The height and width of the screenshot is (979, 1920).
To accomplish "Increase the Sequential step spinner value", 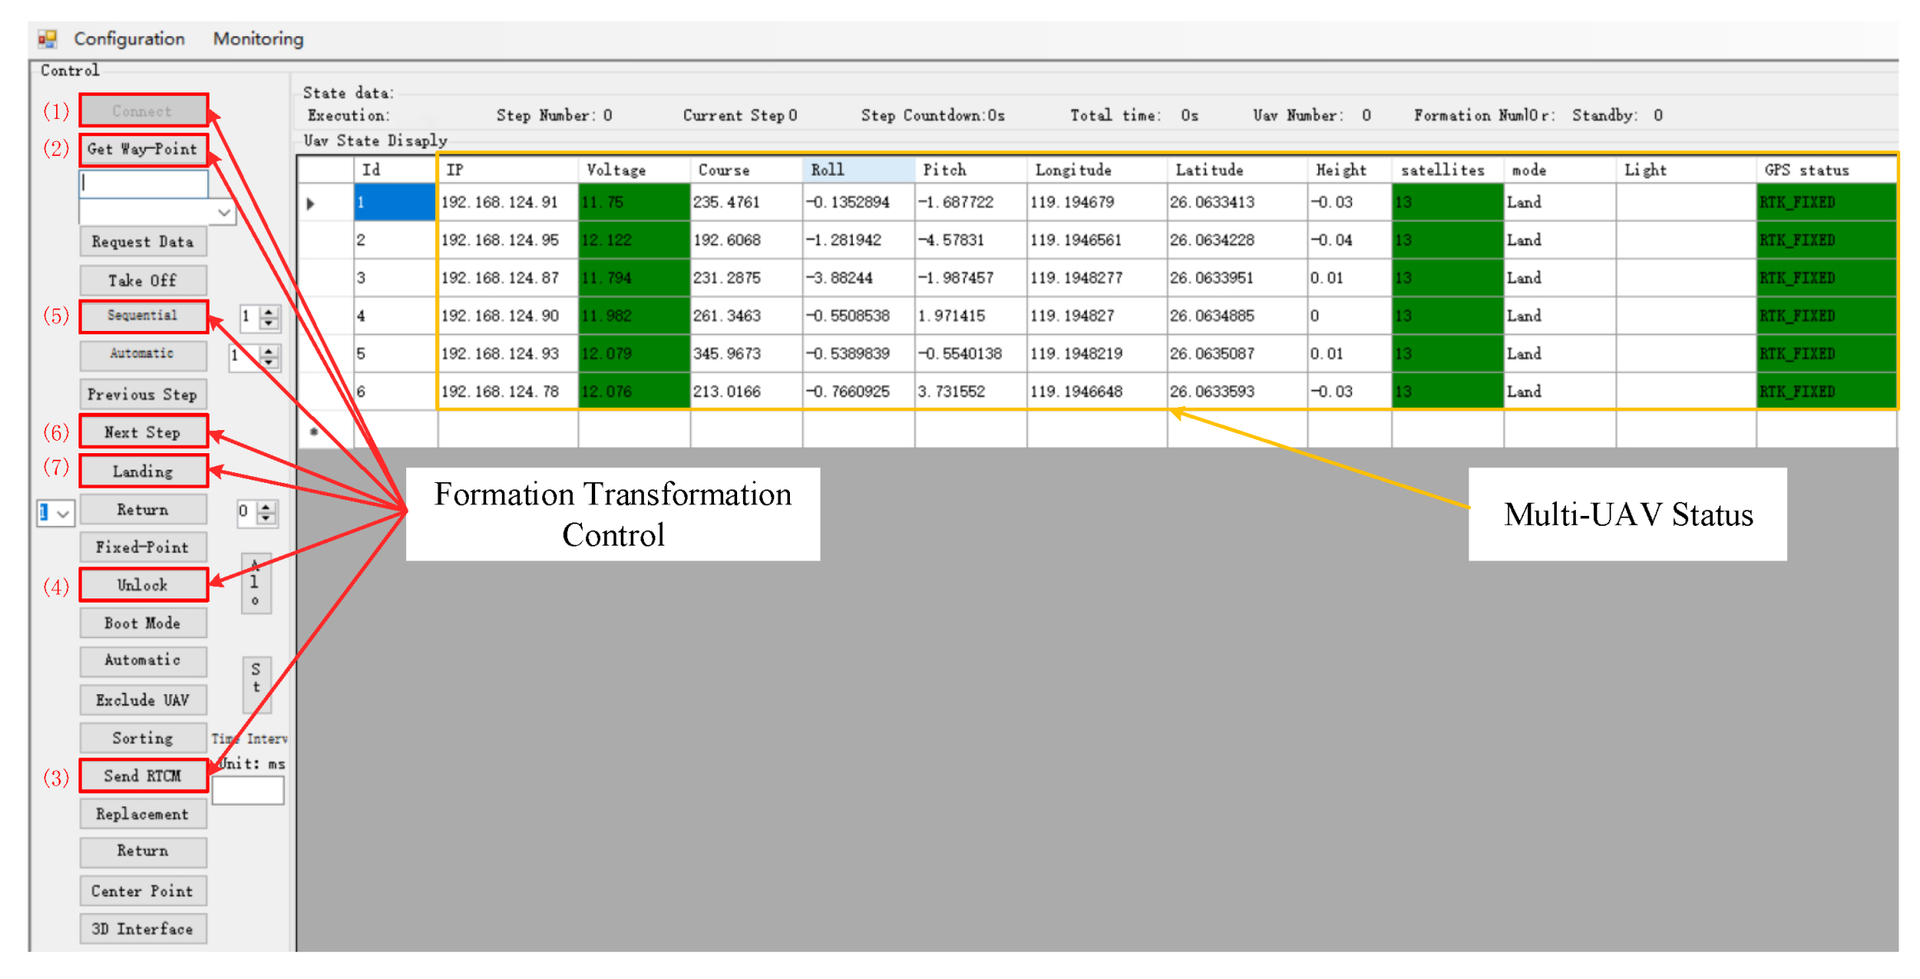I will 269,311.
